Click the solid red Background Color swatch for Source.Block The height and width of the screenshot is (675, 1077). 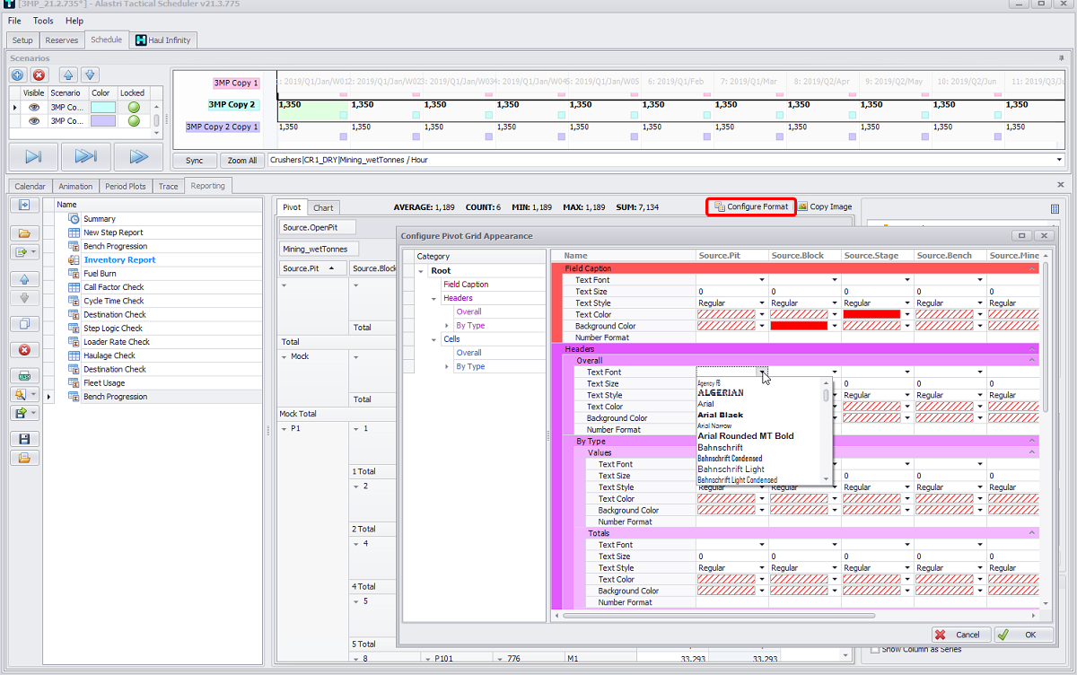799,326
